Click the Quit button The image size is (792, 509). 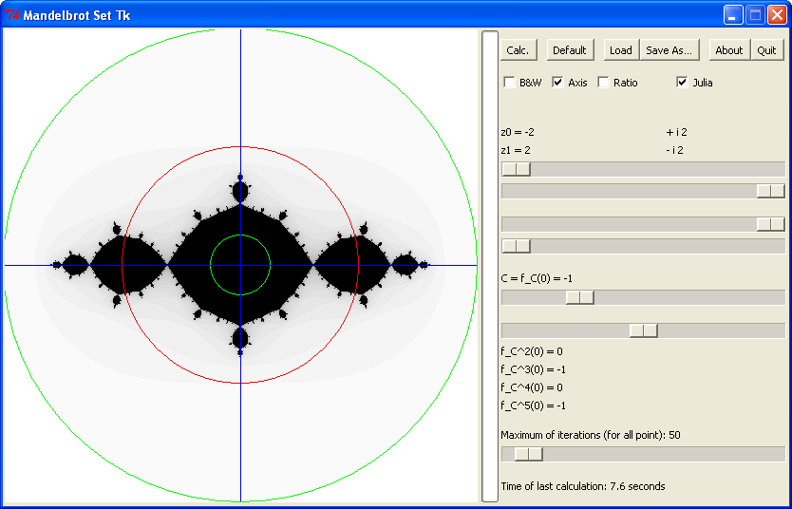click(x=765, y=50)
